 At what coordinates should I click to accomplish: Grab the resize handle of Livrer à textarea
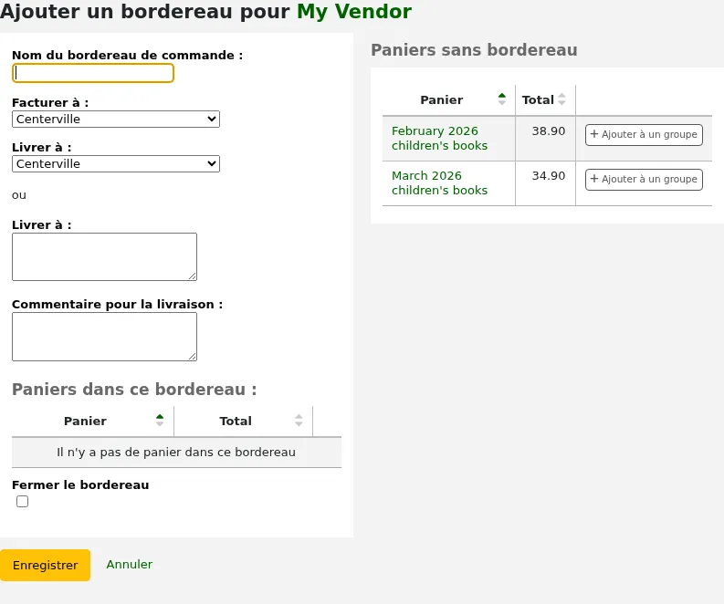192,276
